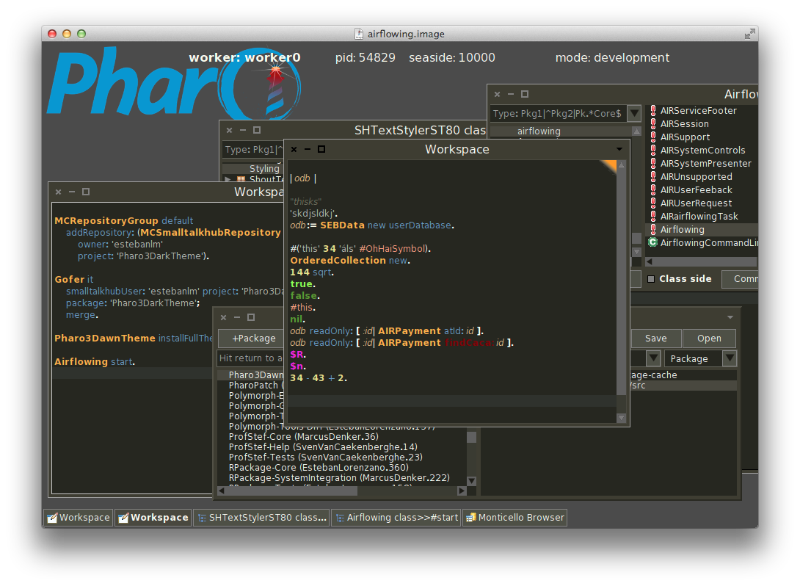Click the Monticello Browser taskbar icon
Image resolution: width=800 pixels, height=586 pixels.
coord(514,518)
